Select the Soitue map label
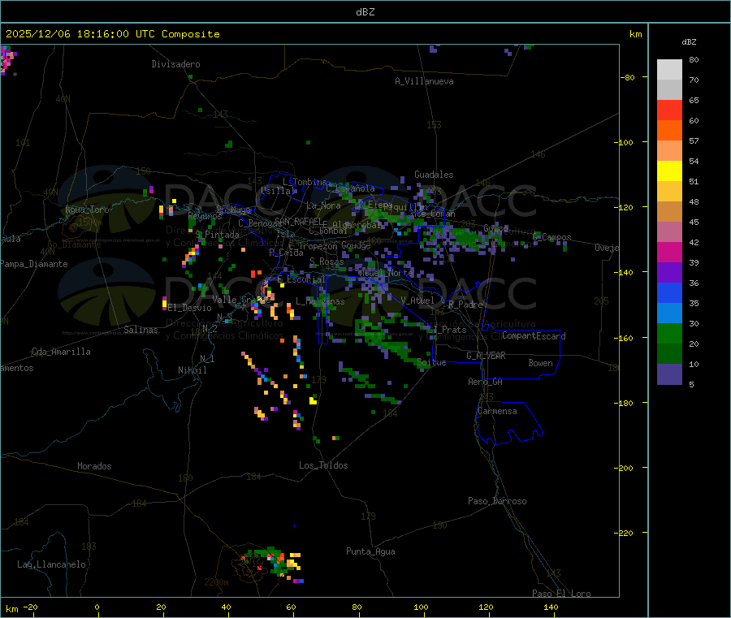731x618 pixels. [x=431, y=362]
